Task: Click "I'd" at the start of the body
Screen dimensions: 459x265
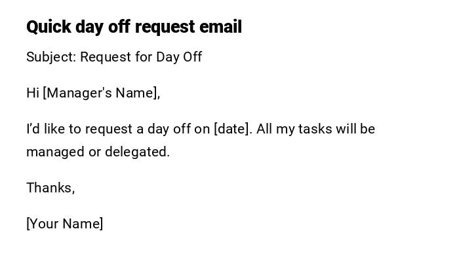Action: [33, 129]
